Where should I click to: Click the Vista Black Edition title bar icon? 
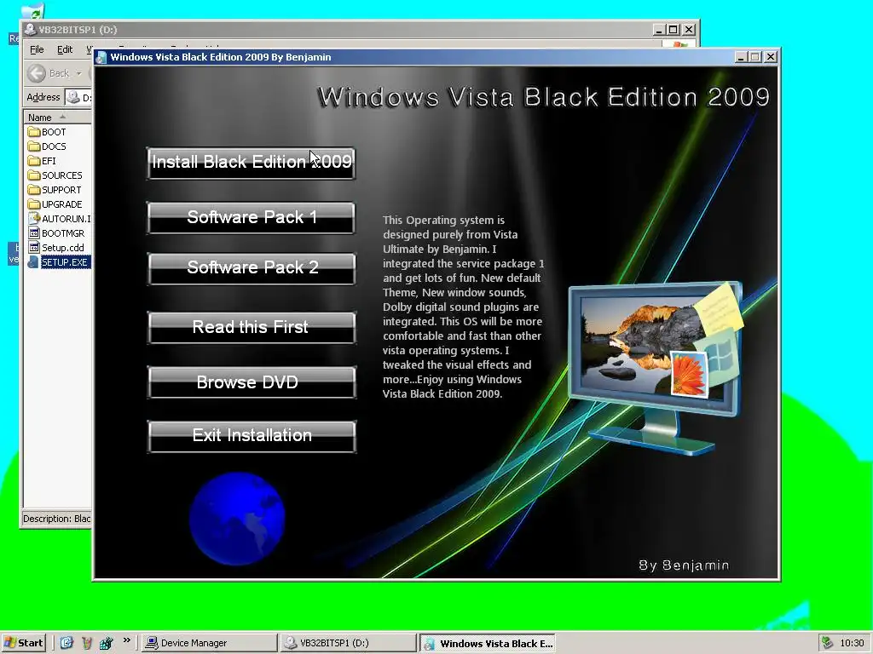101,57
